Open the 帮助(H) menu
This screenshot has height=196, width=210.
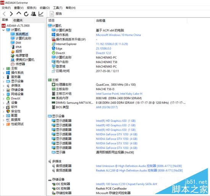71,8
